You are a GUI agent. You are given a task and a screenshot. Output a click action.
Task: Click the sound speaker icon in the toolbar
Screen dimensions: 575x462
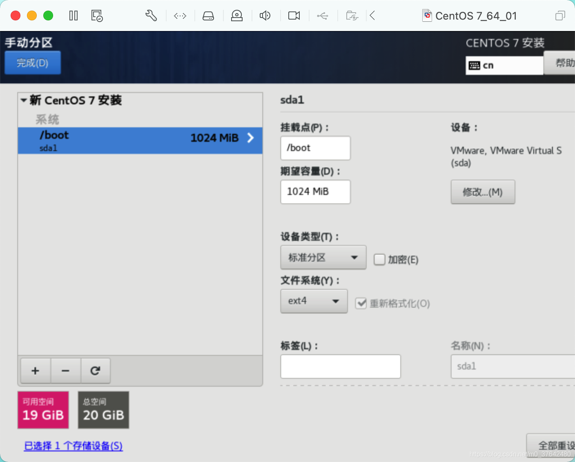click(265, 16)
